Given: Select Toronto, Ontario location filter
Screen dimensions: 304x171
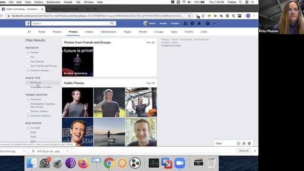Looking at the screenshot, I should tap(28, 111).
